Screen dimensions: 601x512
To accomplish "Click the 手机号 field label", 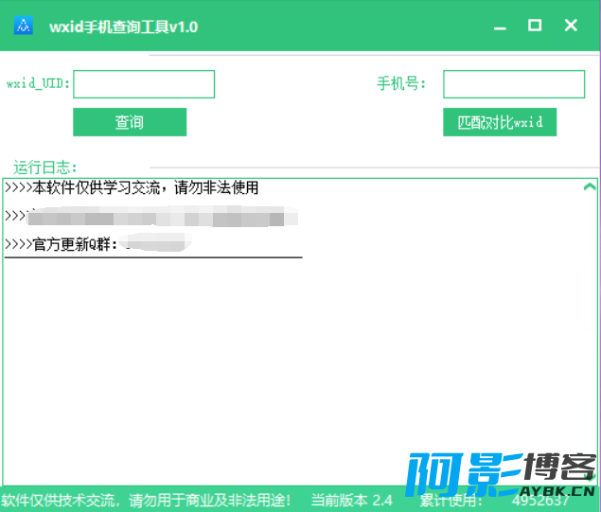I will (x=401, y=84).
